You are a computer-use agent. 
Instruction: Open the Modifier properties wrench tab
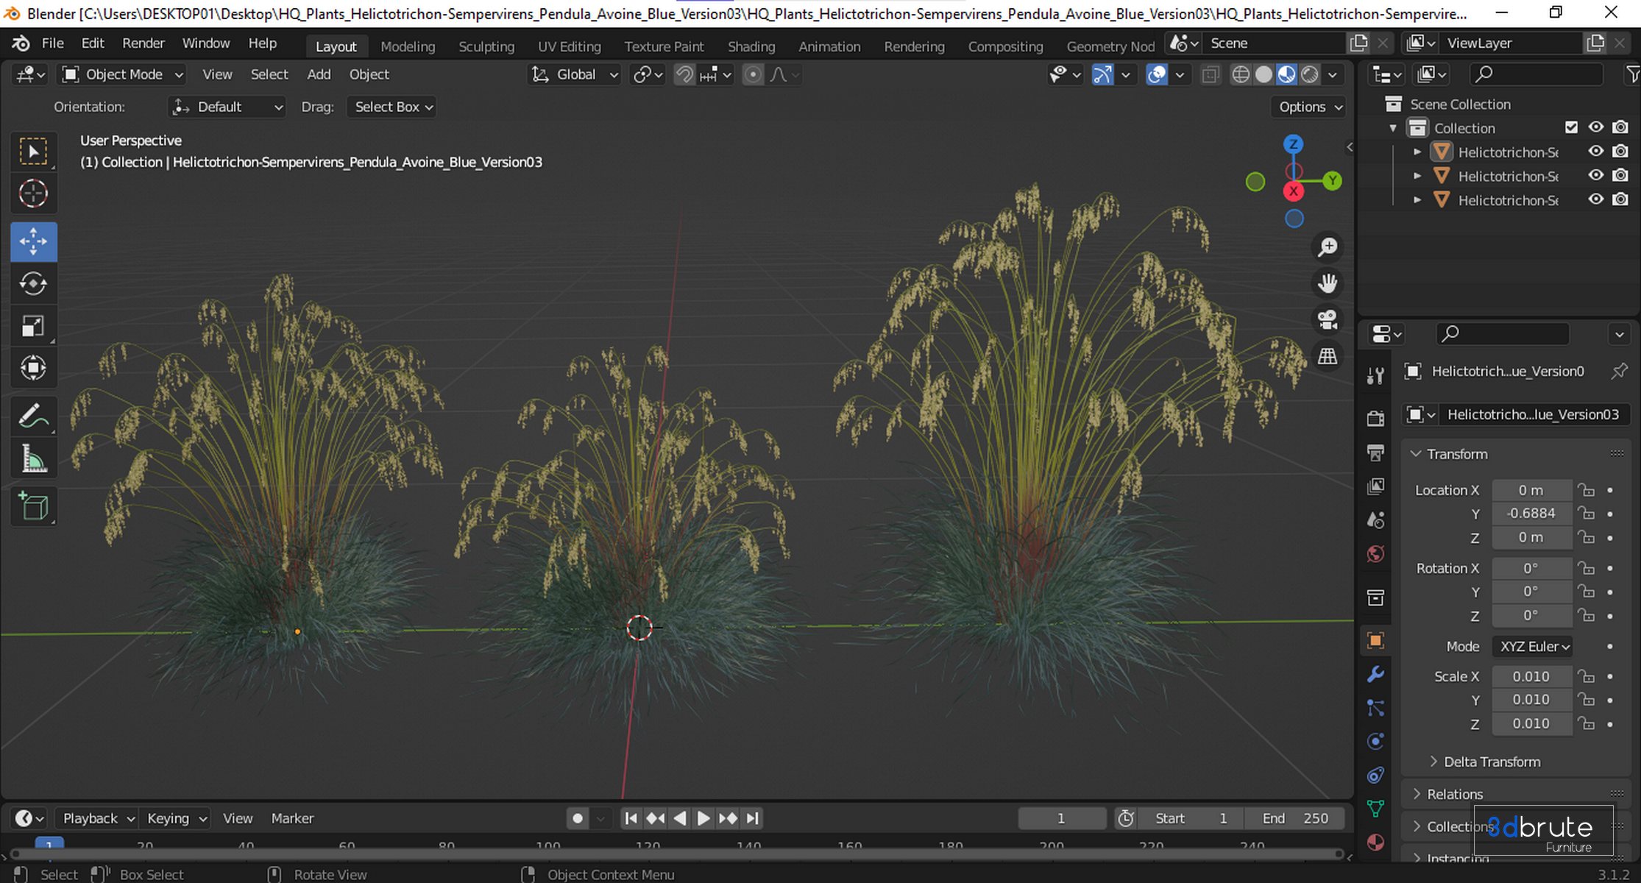(1375, 674)
